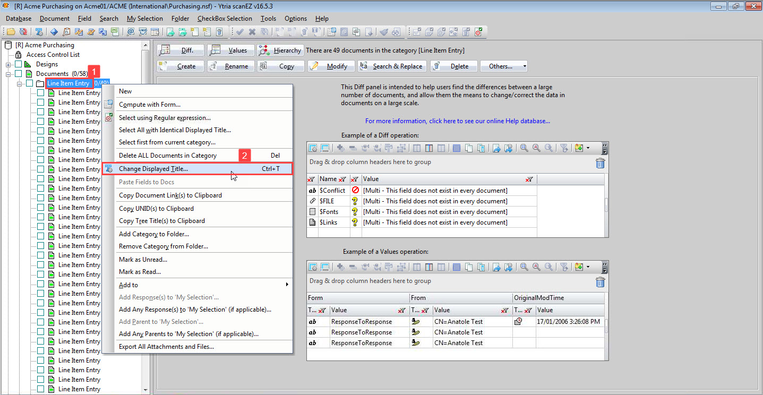Click the trash can icon in main toolbar
This screenshot has height=395, width=763.
pos(219,32)
